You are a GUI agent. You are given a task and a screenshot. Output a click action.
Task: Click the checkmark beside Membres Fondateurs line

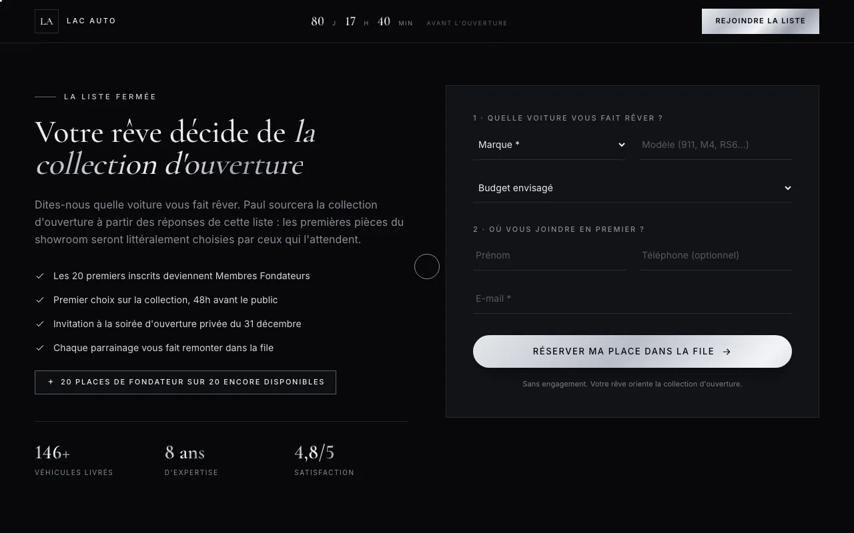tap(40, 276)
